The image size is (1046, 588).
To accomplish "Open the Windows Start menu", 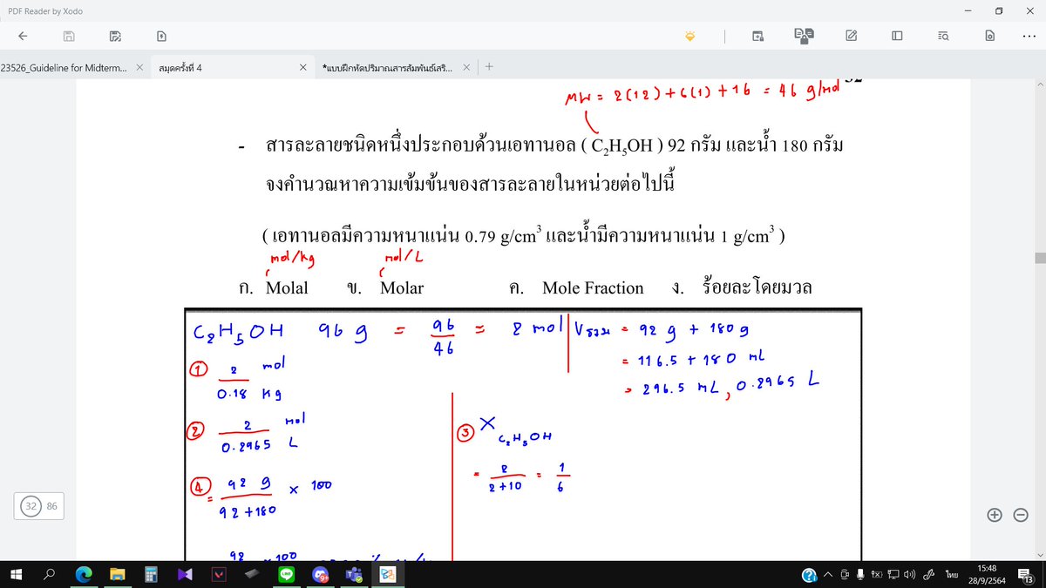I will (x=16, y=574).
